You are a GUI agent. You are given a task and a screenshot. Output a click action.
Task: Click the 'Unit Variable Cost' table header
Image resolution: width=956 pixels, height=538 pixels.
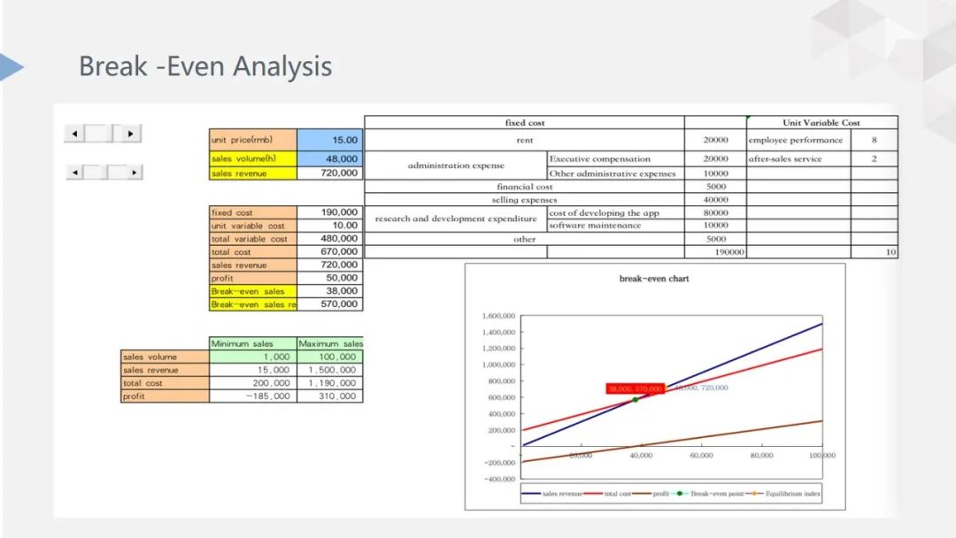[x=821, y=123]
